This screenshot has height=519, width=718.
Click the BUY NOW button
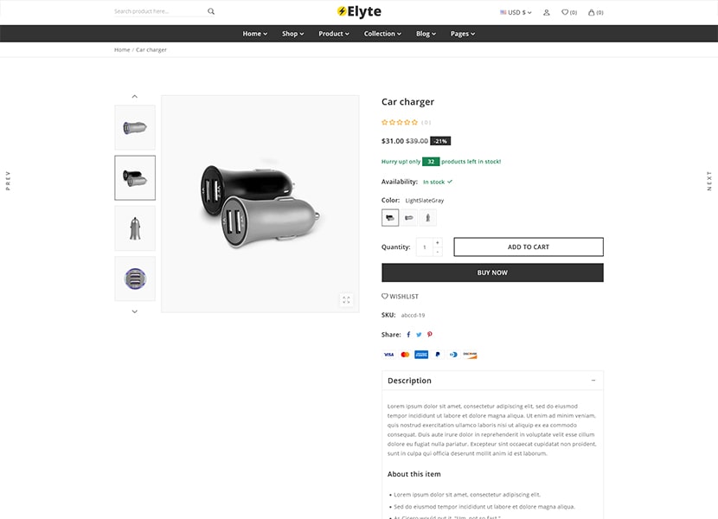[492, 272]
